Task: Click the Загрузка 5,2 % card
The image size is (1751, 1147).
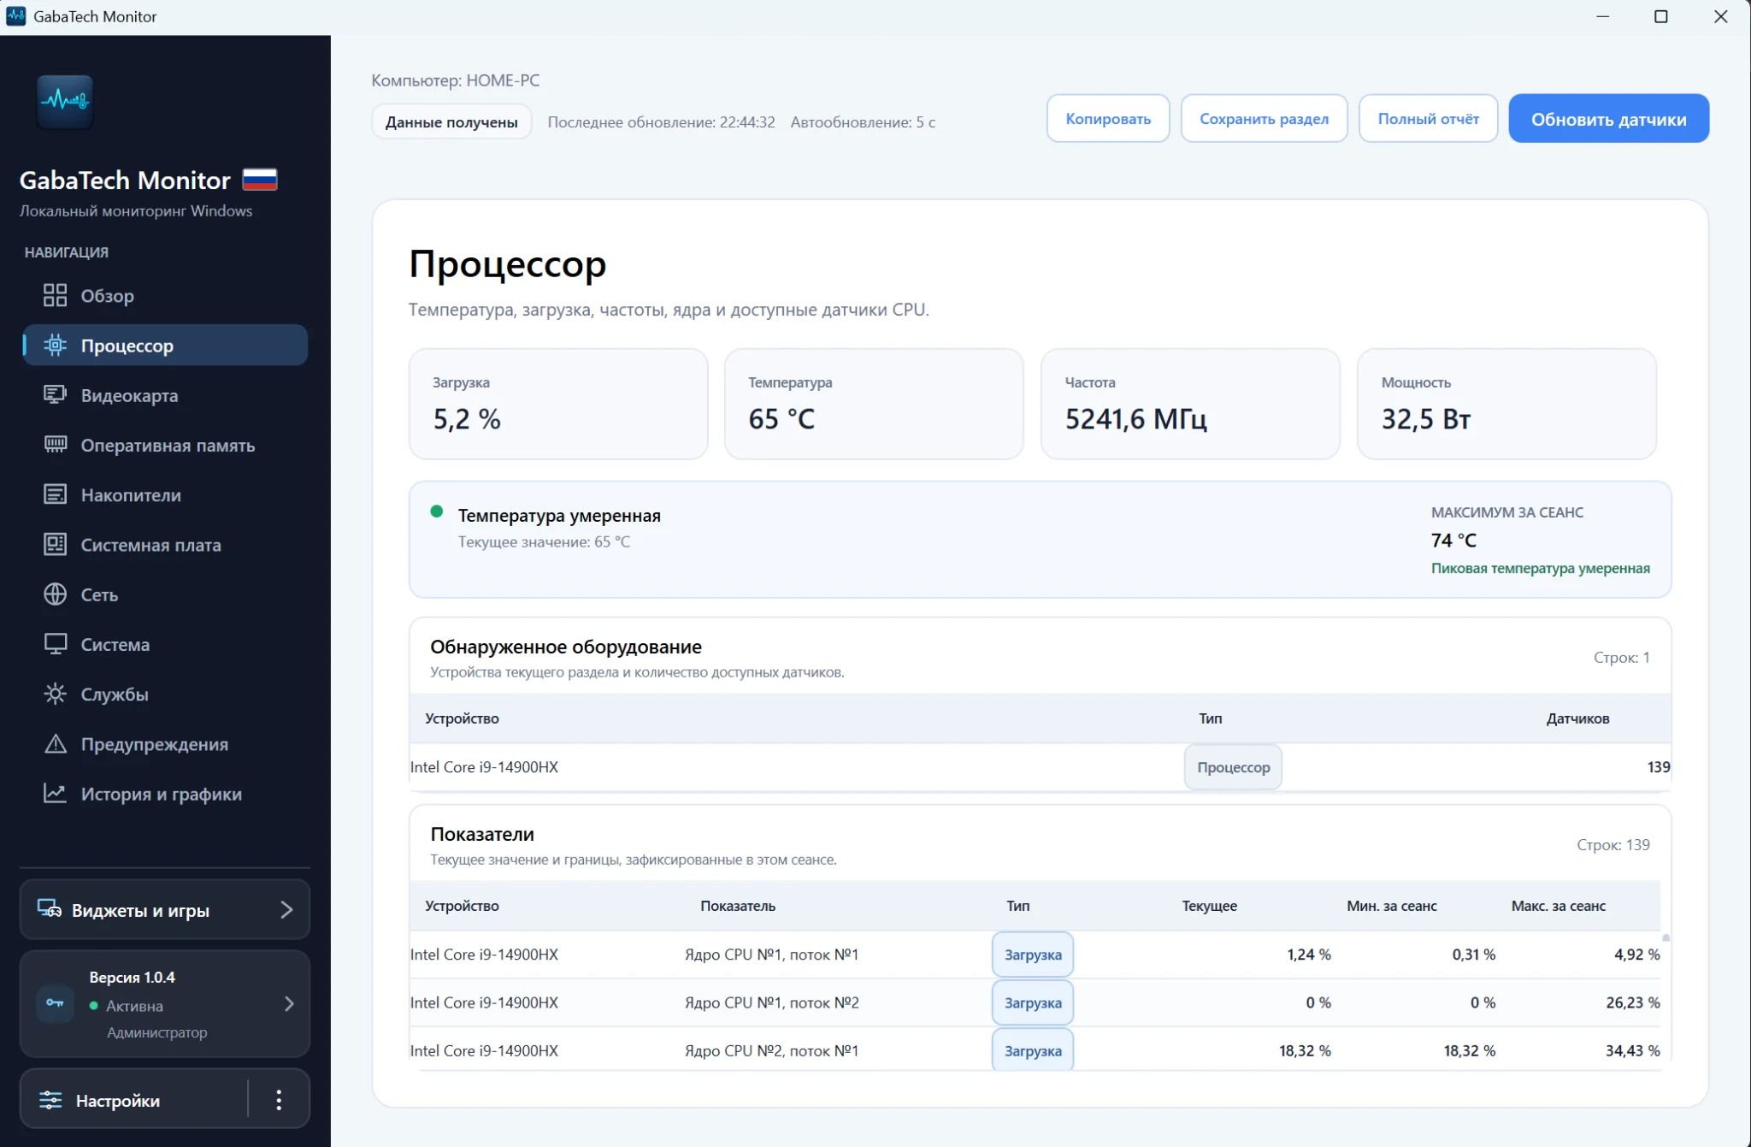Action: 558,404
